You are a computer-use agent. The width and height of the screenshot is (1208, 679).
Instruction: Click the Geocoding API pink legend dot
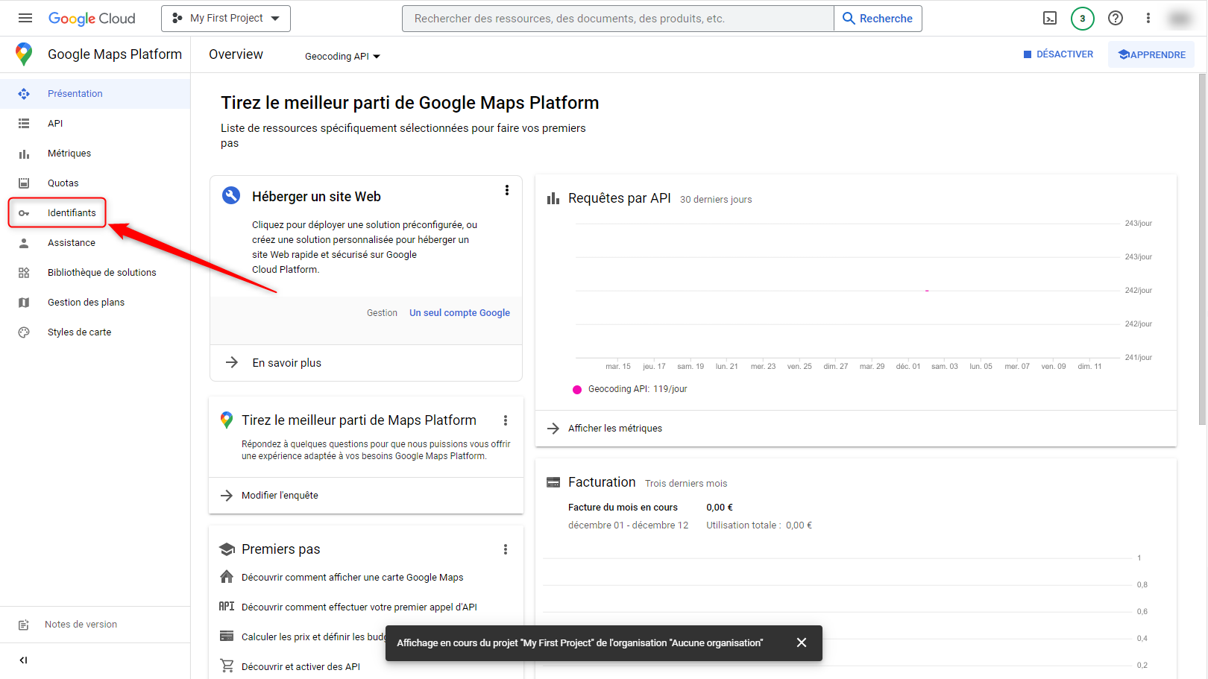[577, 390]
